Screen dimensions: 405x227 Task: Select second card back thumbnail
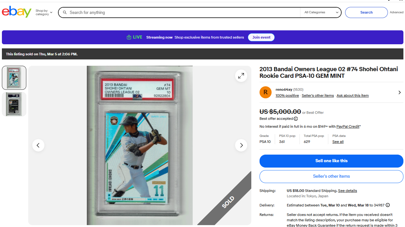[14, 104]
